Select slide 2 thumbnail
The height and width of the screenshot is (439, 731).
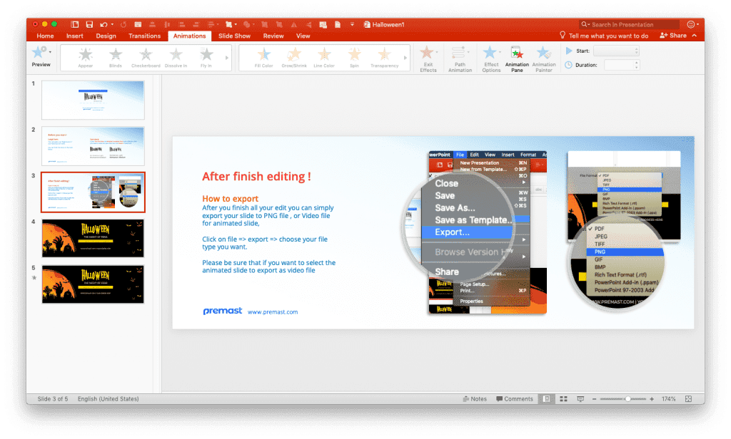pos(93,146)
